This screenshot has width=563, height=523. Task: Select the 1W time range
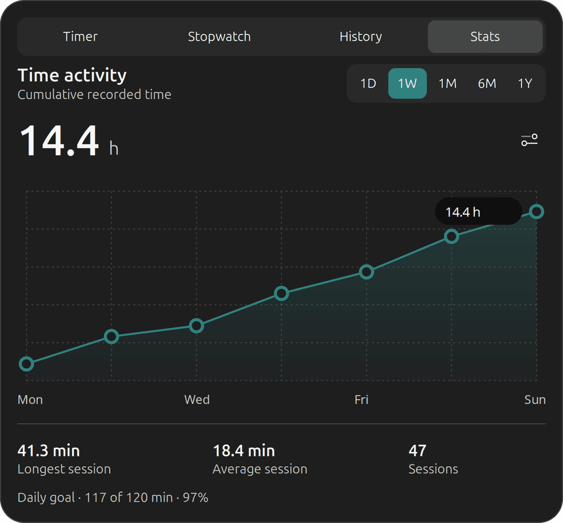407,83
